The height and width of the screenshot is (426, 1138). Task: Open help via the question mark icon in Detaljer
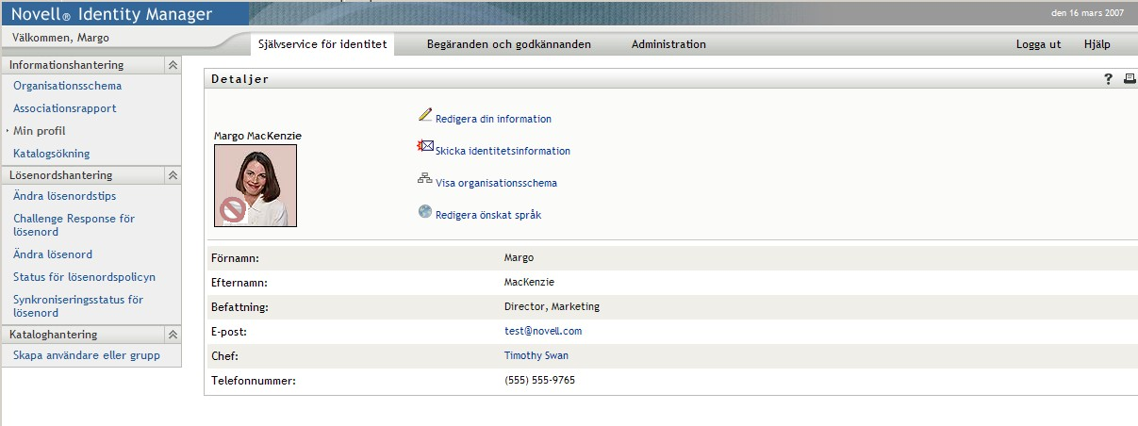click(x=1109, y=79)
